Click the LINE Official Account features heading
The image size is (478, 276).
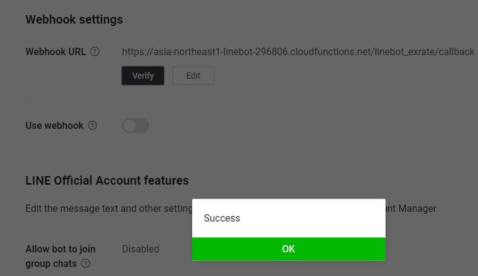pos(107,180)
